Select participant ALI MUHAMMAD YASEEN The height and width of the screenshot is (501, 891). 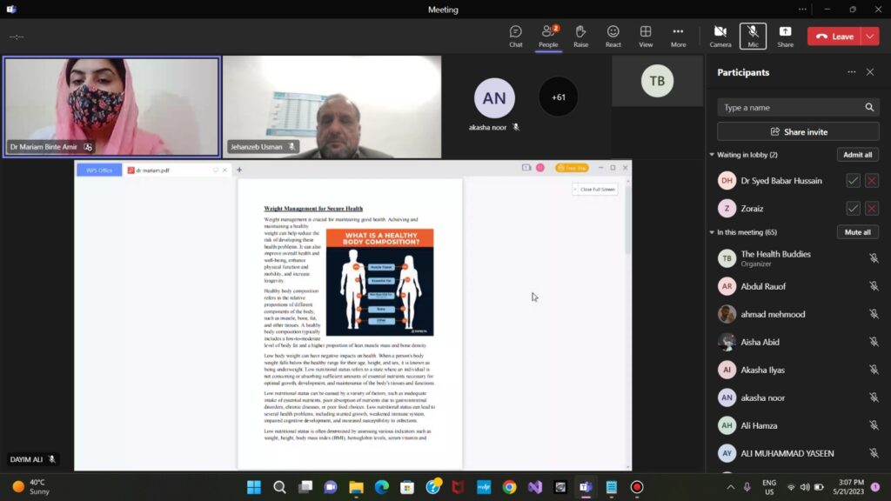tap(798, 453)
